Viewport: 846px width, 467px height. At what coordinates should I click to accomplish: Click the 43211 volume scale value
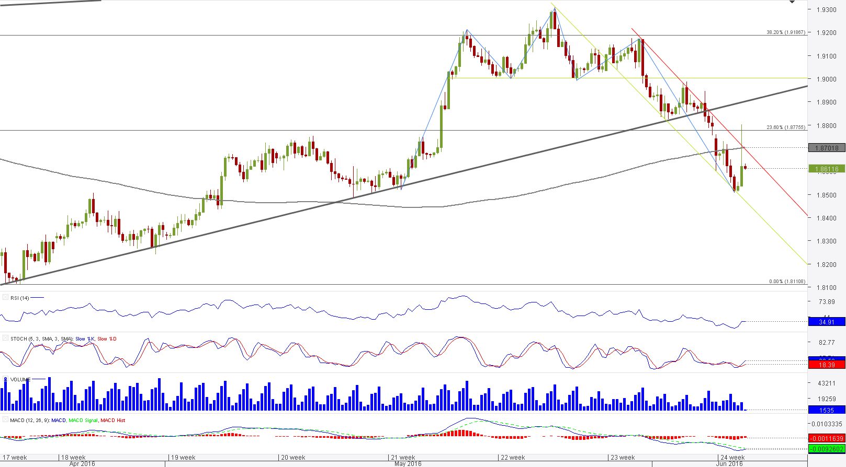(827, 383)
